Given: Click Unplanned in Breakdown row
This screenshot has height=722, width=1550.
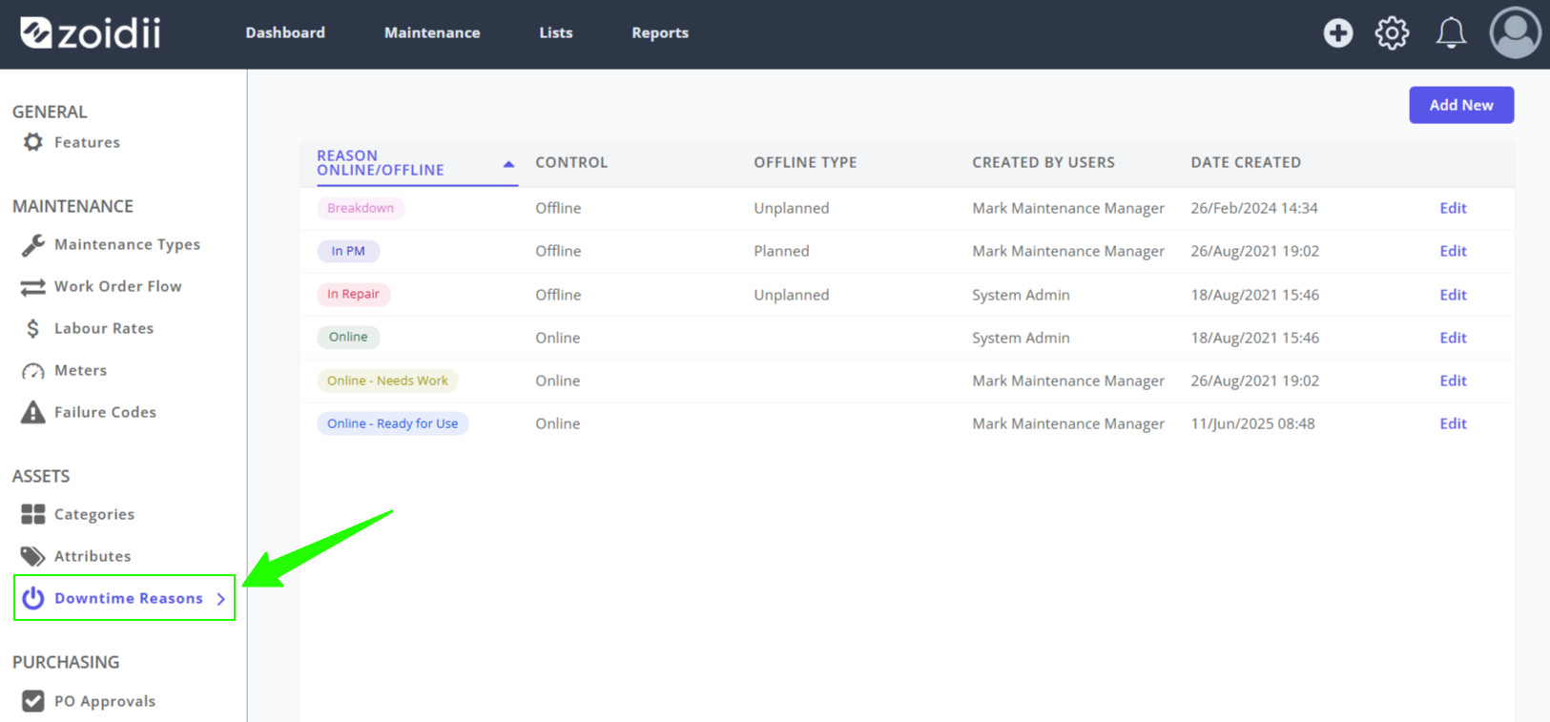Looking at the screenshot, I should tap(791, 208).
